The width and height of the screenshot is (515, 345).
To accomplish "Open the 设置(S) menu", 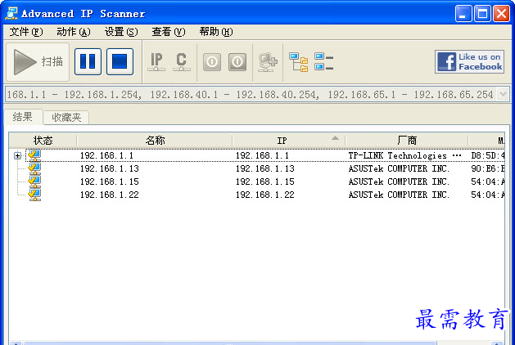I will (121, 32).
